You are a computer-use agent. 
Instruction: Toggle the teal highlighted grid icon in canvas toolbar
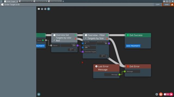48,9
